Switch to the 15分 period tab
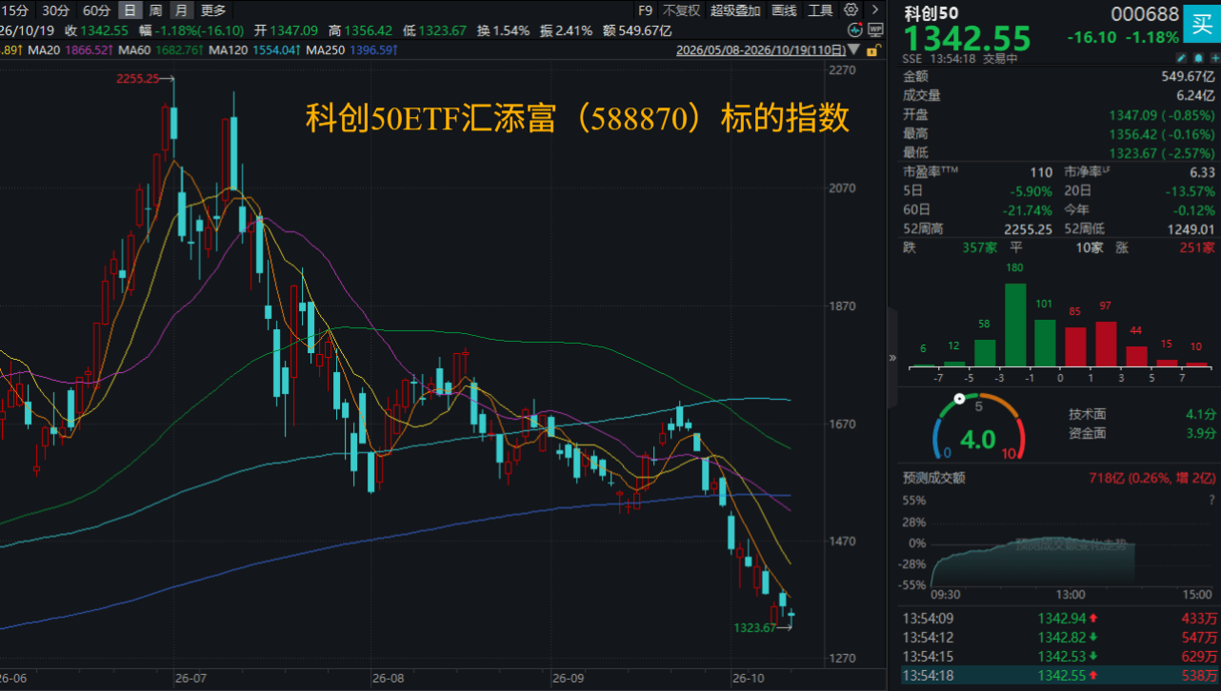Screen dimensions: 1221x691 (x=13, y=10)
